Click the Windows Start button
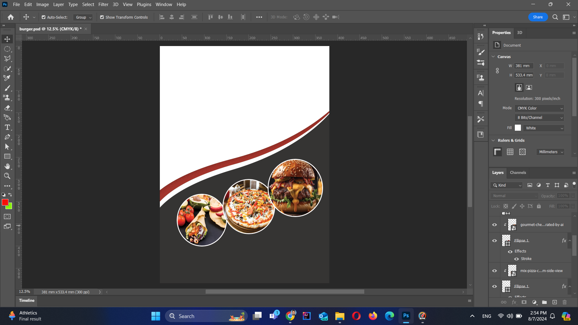This screenshot has height=325, width=578. [156, 316]
